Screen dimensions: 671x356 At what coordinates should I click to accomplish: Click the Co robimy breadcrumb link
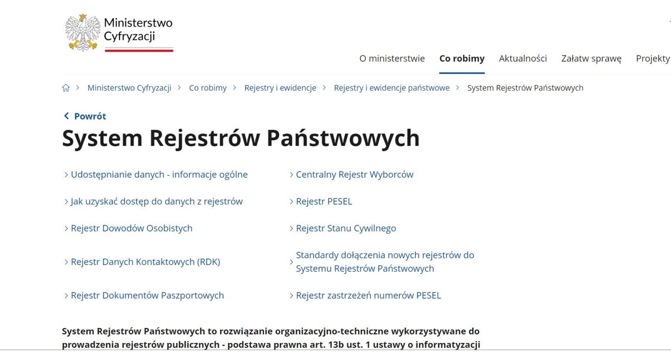(208, 88)
